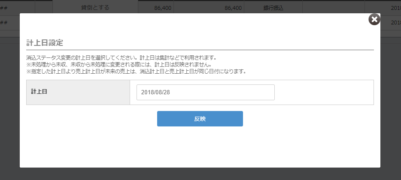Viewport: 401px width, 180px height.
Task: Click the note starting with ※指定した計上日
Action: 136,71
